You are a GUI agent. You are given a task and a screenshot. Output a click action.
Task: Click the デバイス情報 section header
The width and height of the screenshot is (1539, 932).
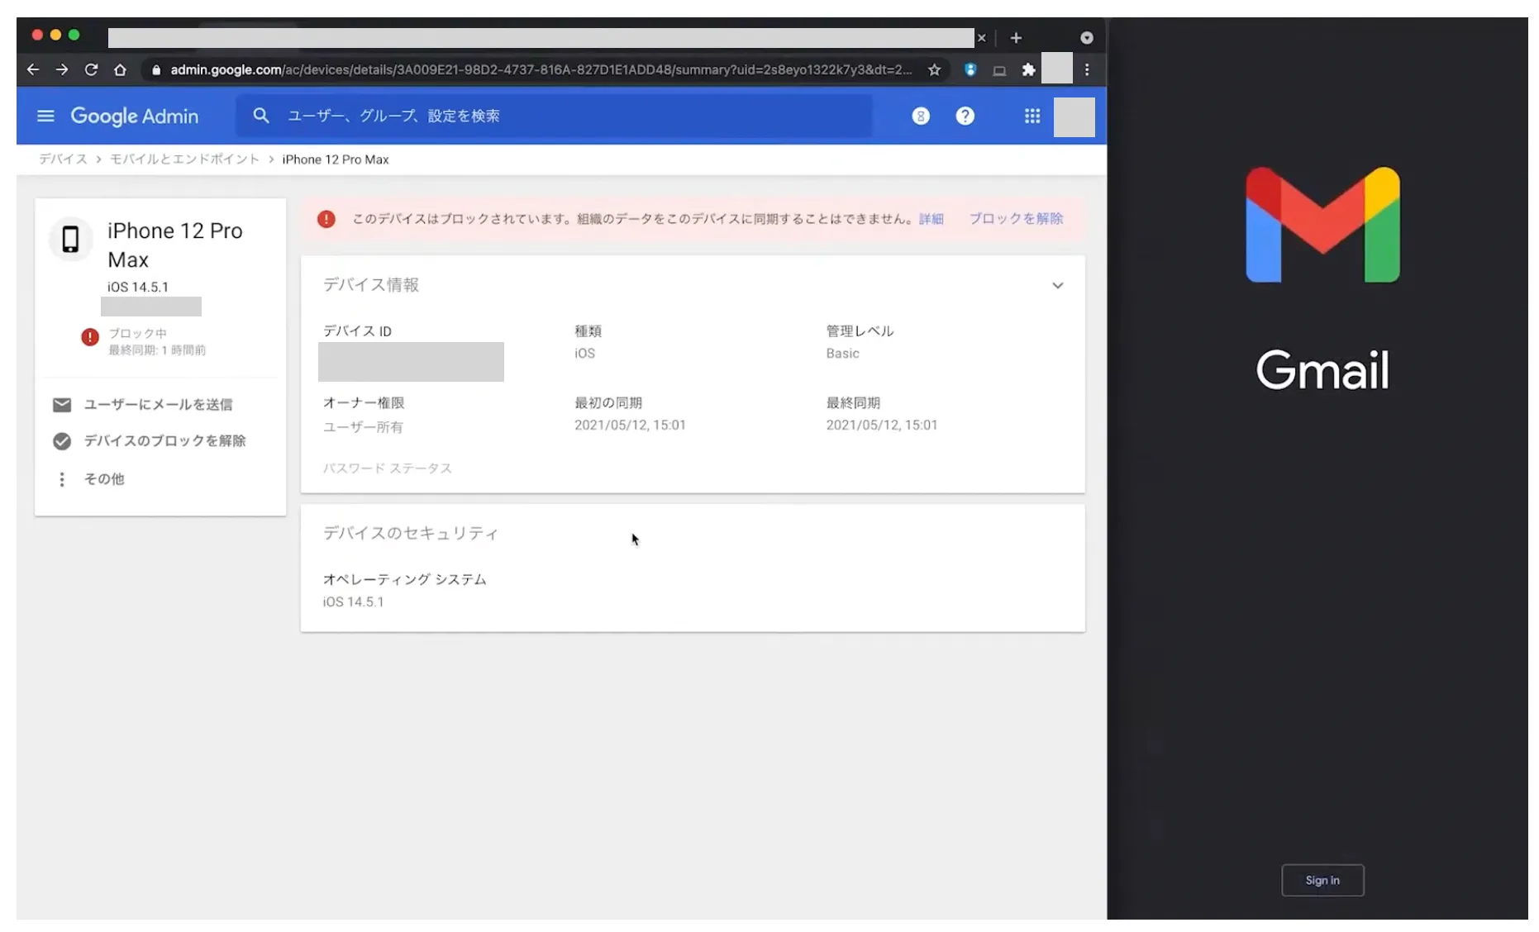[370, 285]
